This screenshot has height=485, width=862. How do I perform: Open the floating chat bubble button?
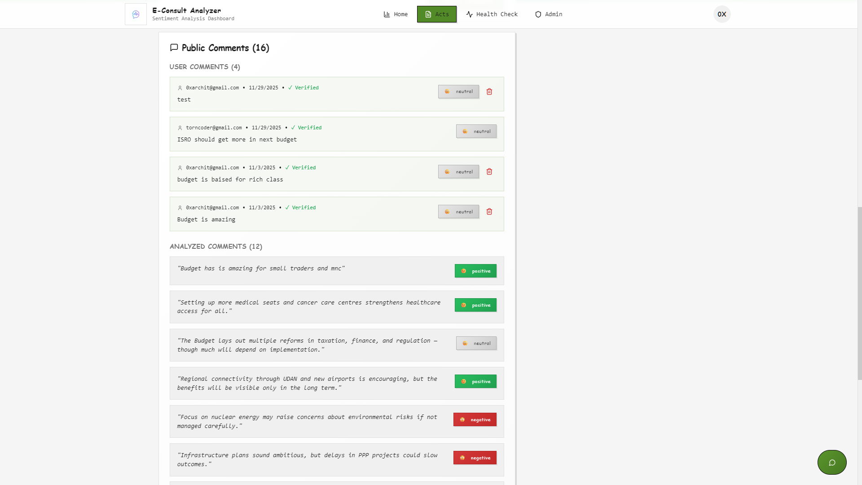831,462
